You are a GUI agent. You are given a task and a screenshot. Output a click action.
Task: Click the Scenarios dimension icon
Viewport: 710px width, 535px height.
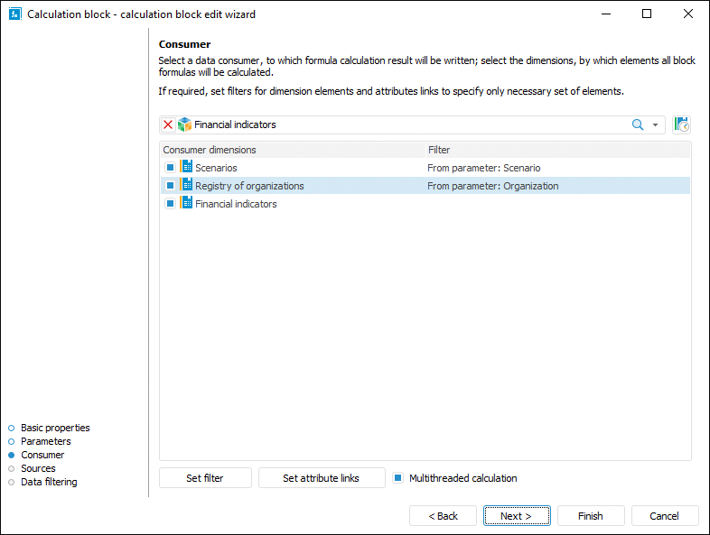pyautogui.click(x=186, y=167)
